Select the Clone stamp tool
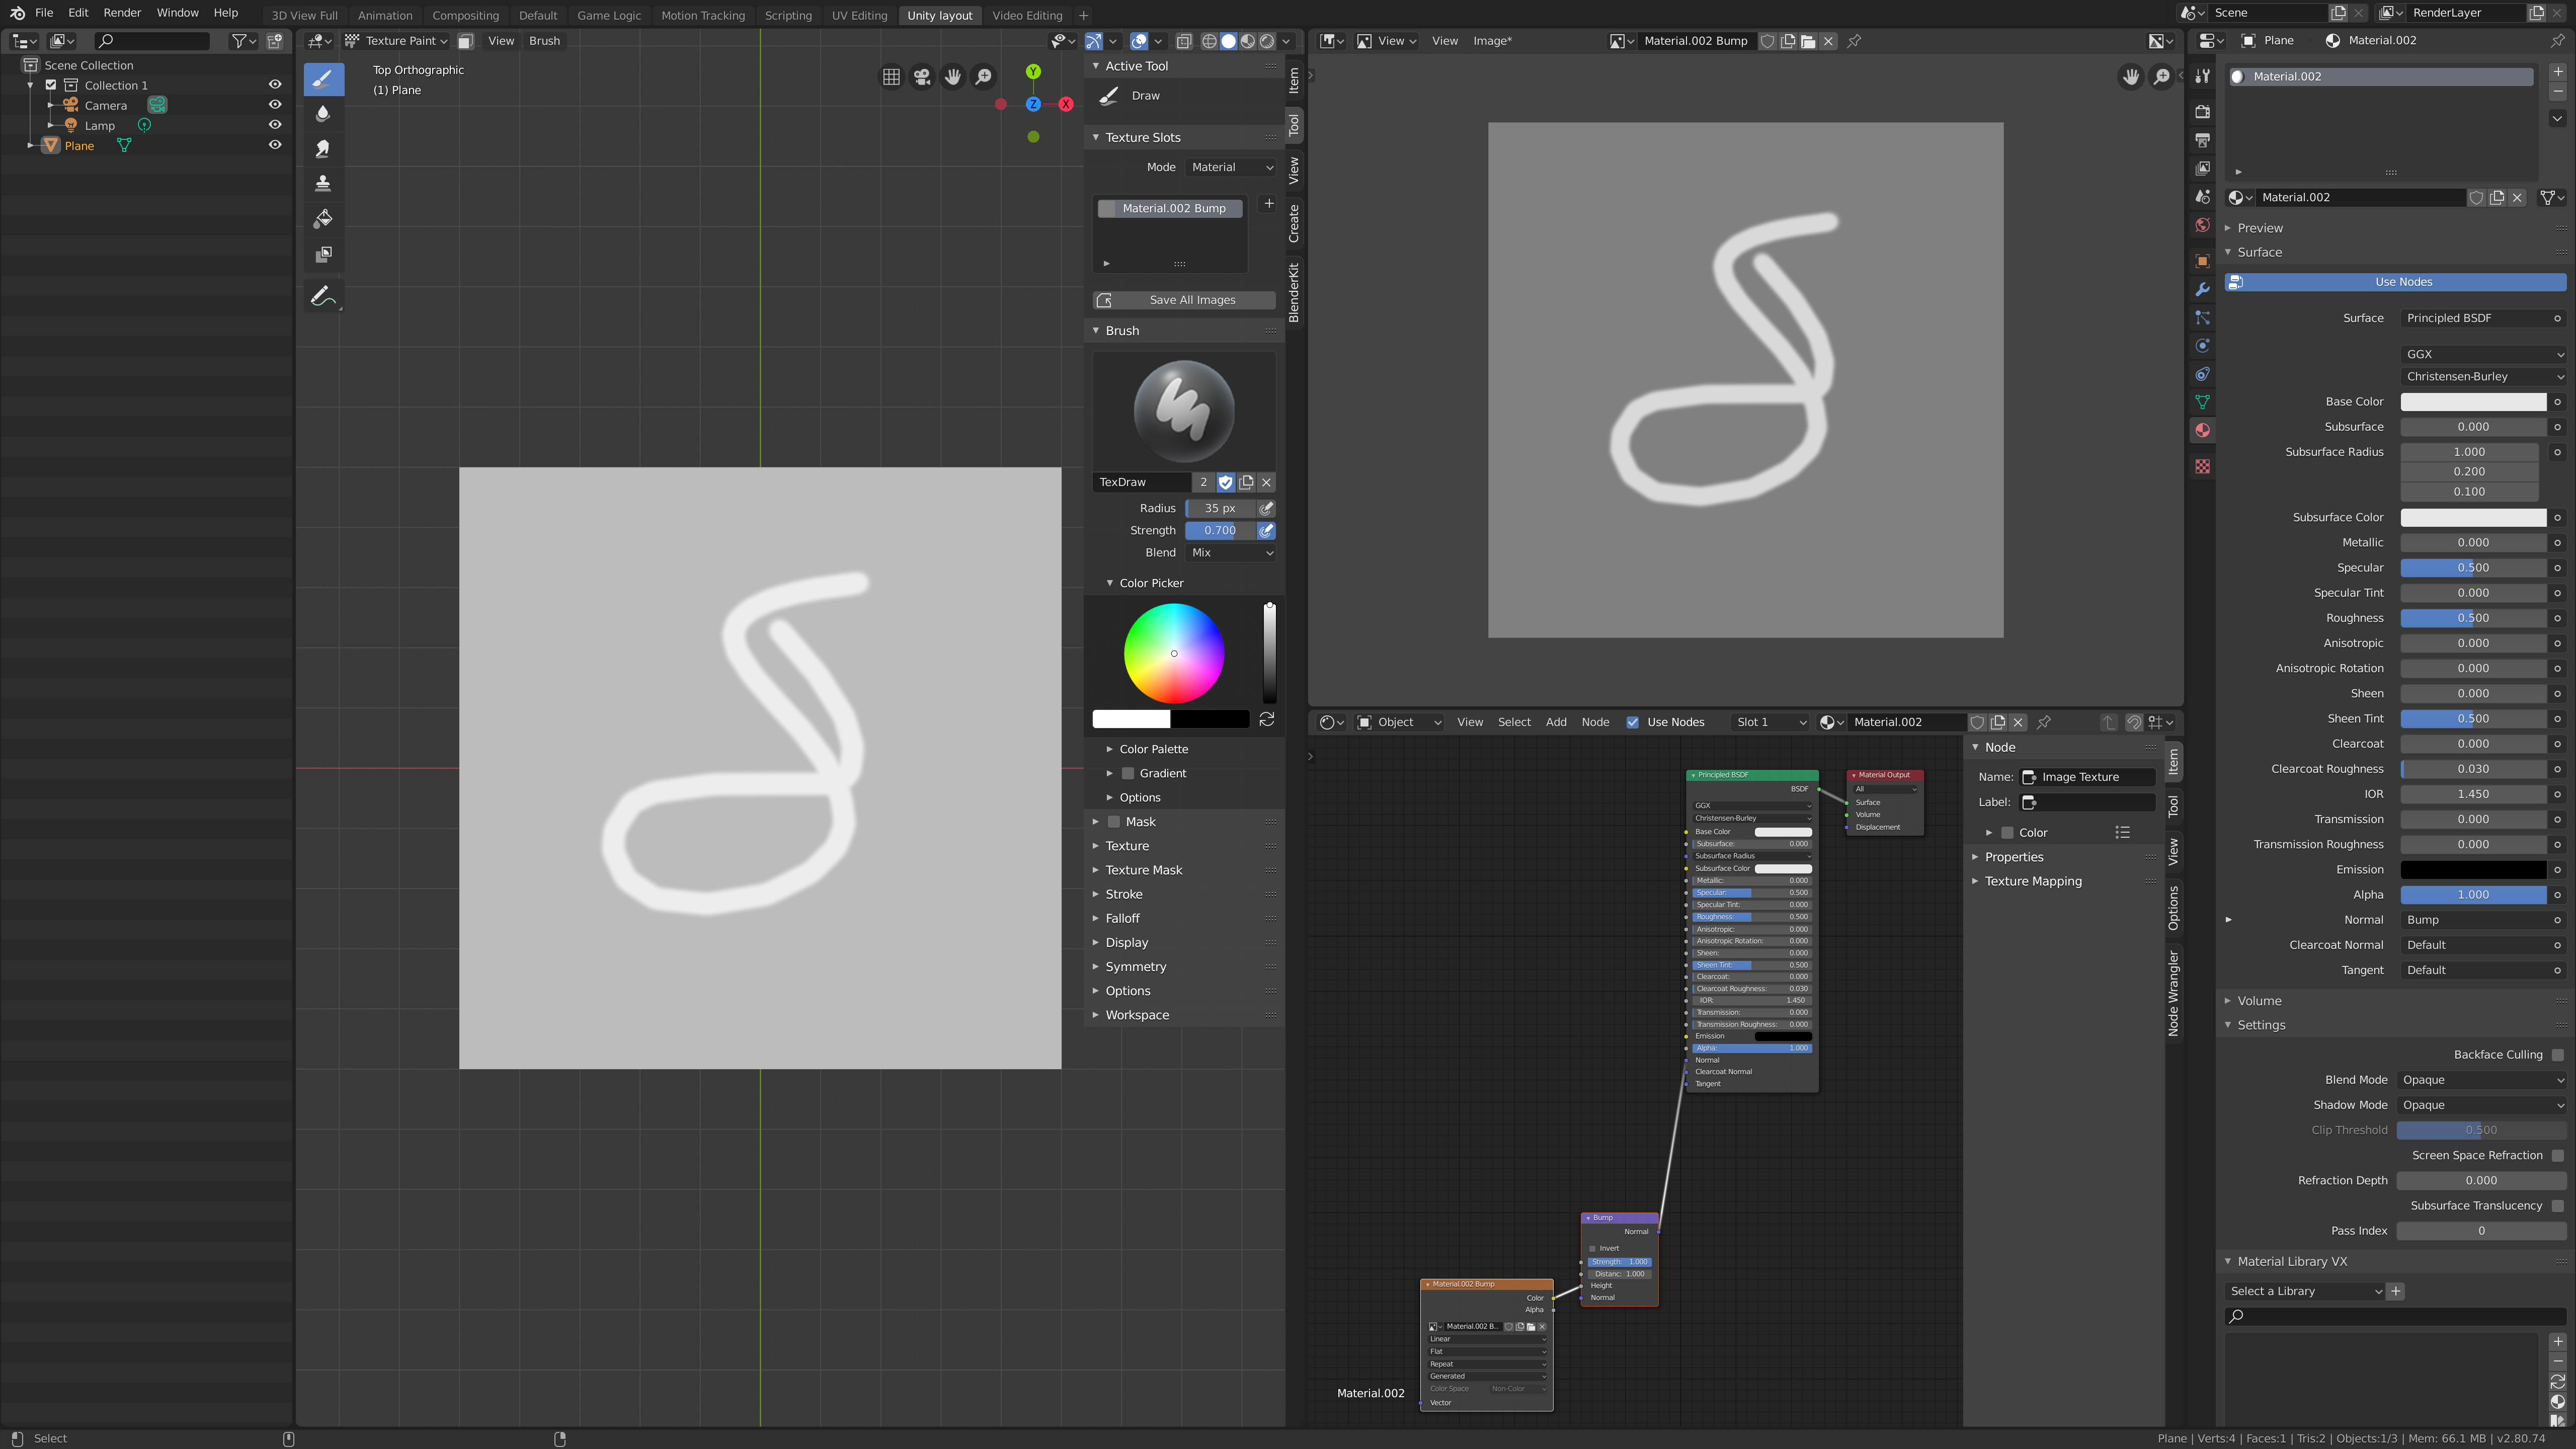Screen dimensions: 2576x1449 coord(323,184)
